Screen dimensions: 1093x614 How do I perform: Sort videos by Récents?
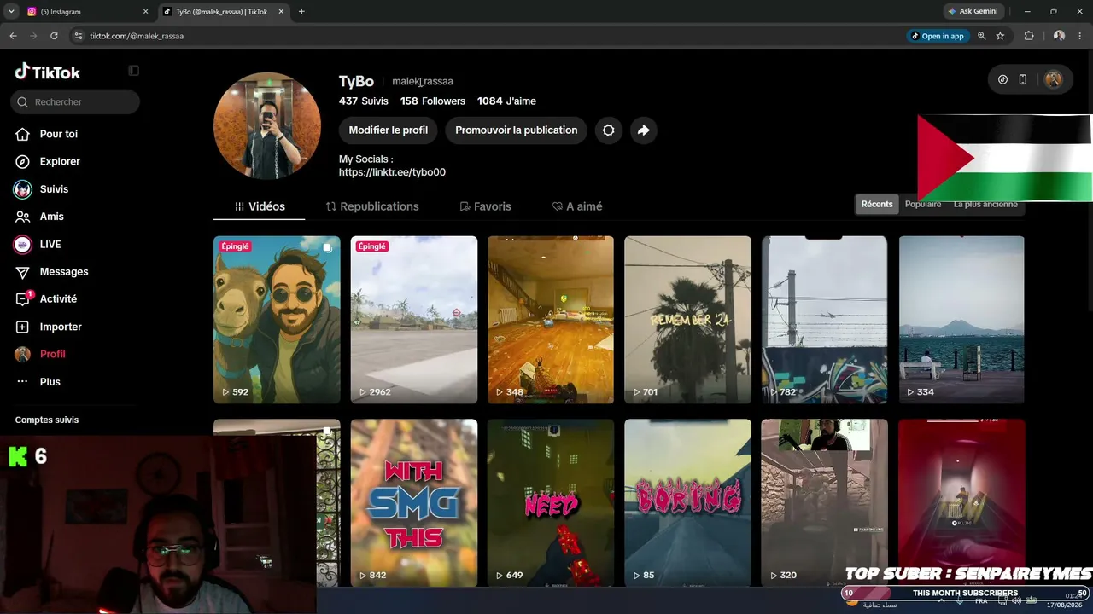click(x=877, y=205)
